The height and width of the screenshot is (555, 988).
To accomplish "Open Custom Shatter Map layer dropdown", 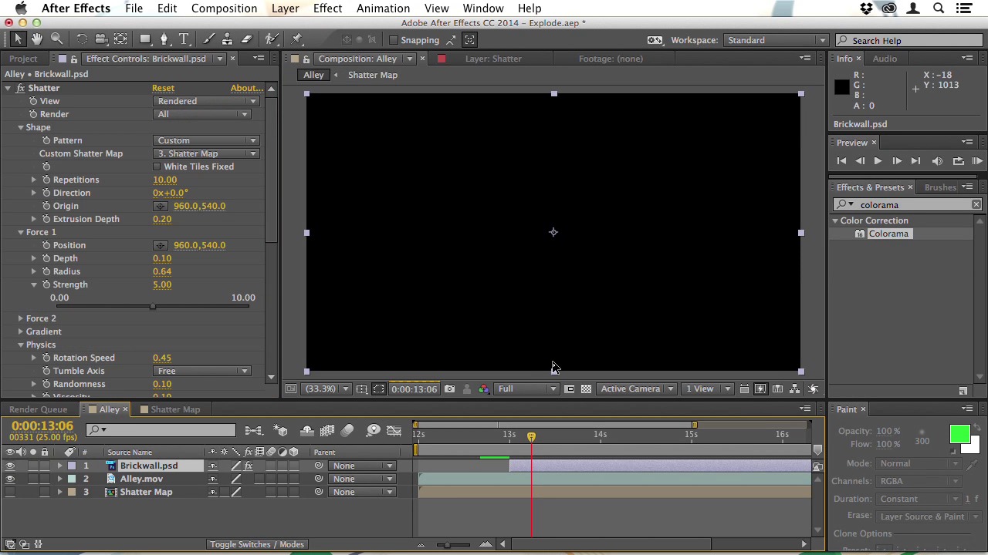I will coord(207,153).
